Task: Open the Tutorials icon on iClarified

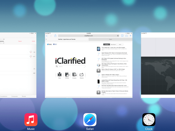Action: point(67,75)
